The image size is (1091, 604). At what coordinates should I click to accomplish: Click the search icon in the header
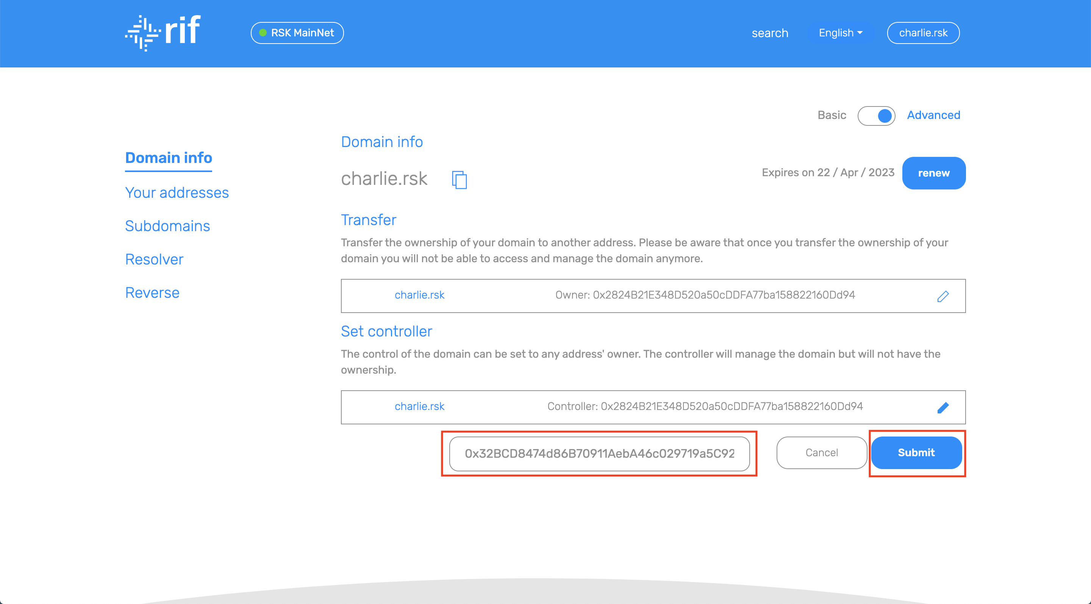click(x=770, y=33)
